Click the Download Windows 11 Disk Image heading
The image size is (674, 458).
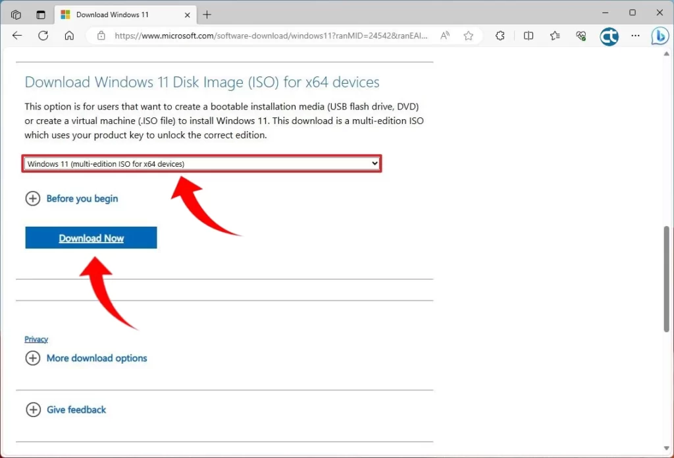202,82
